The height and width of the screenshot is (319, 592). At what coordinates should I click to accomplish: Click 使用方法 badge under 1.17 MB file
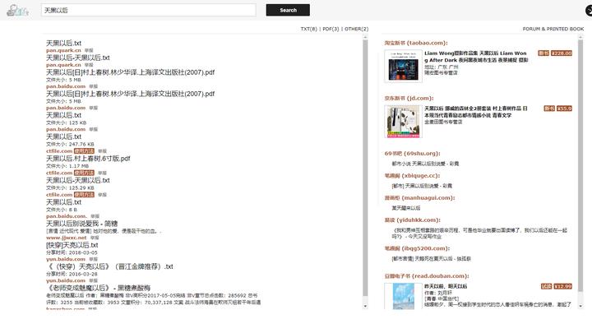(x=84, y=173)
